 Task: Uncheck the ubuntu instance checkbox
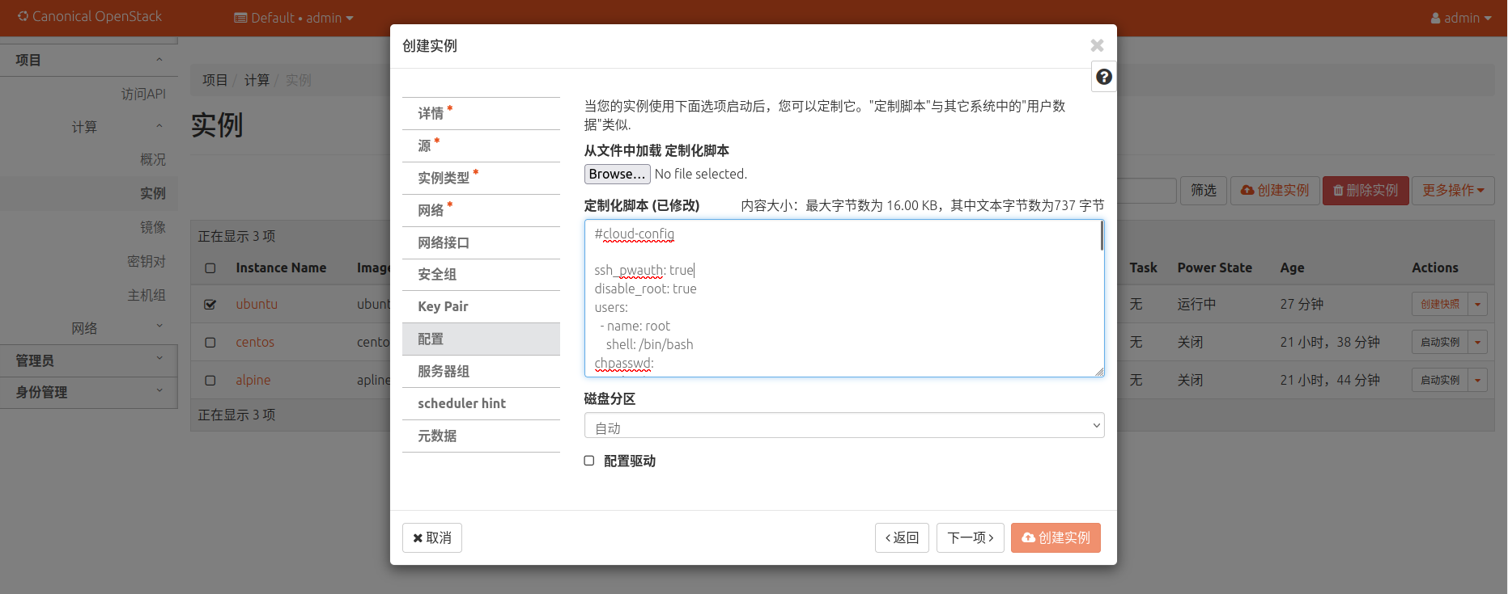pyautogui.click(x=210, y=305)
